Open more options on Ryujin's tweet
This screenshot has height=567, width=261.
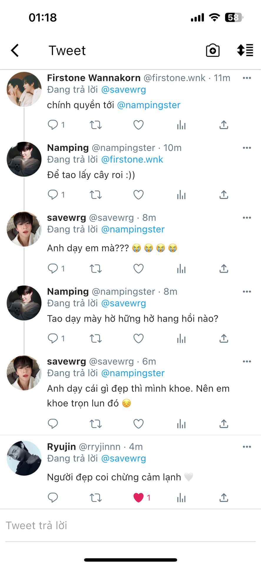coord(247,447)
